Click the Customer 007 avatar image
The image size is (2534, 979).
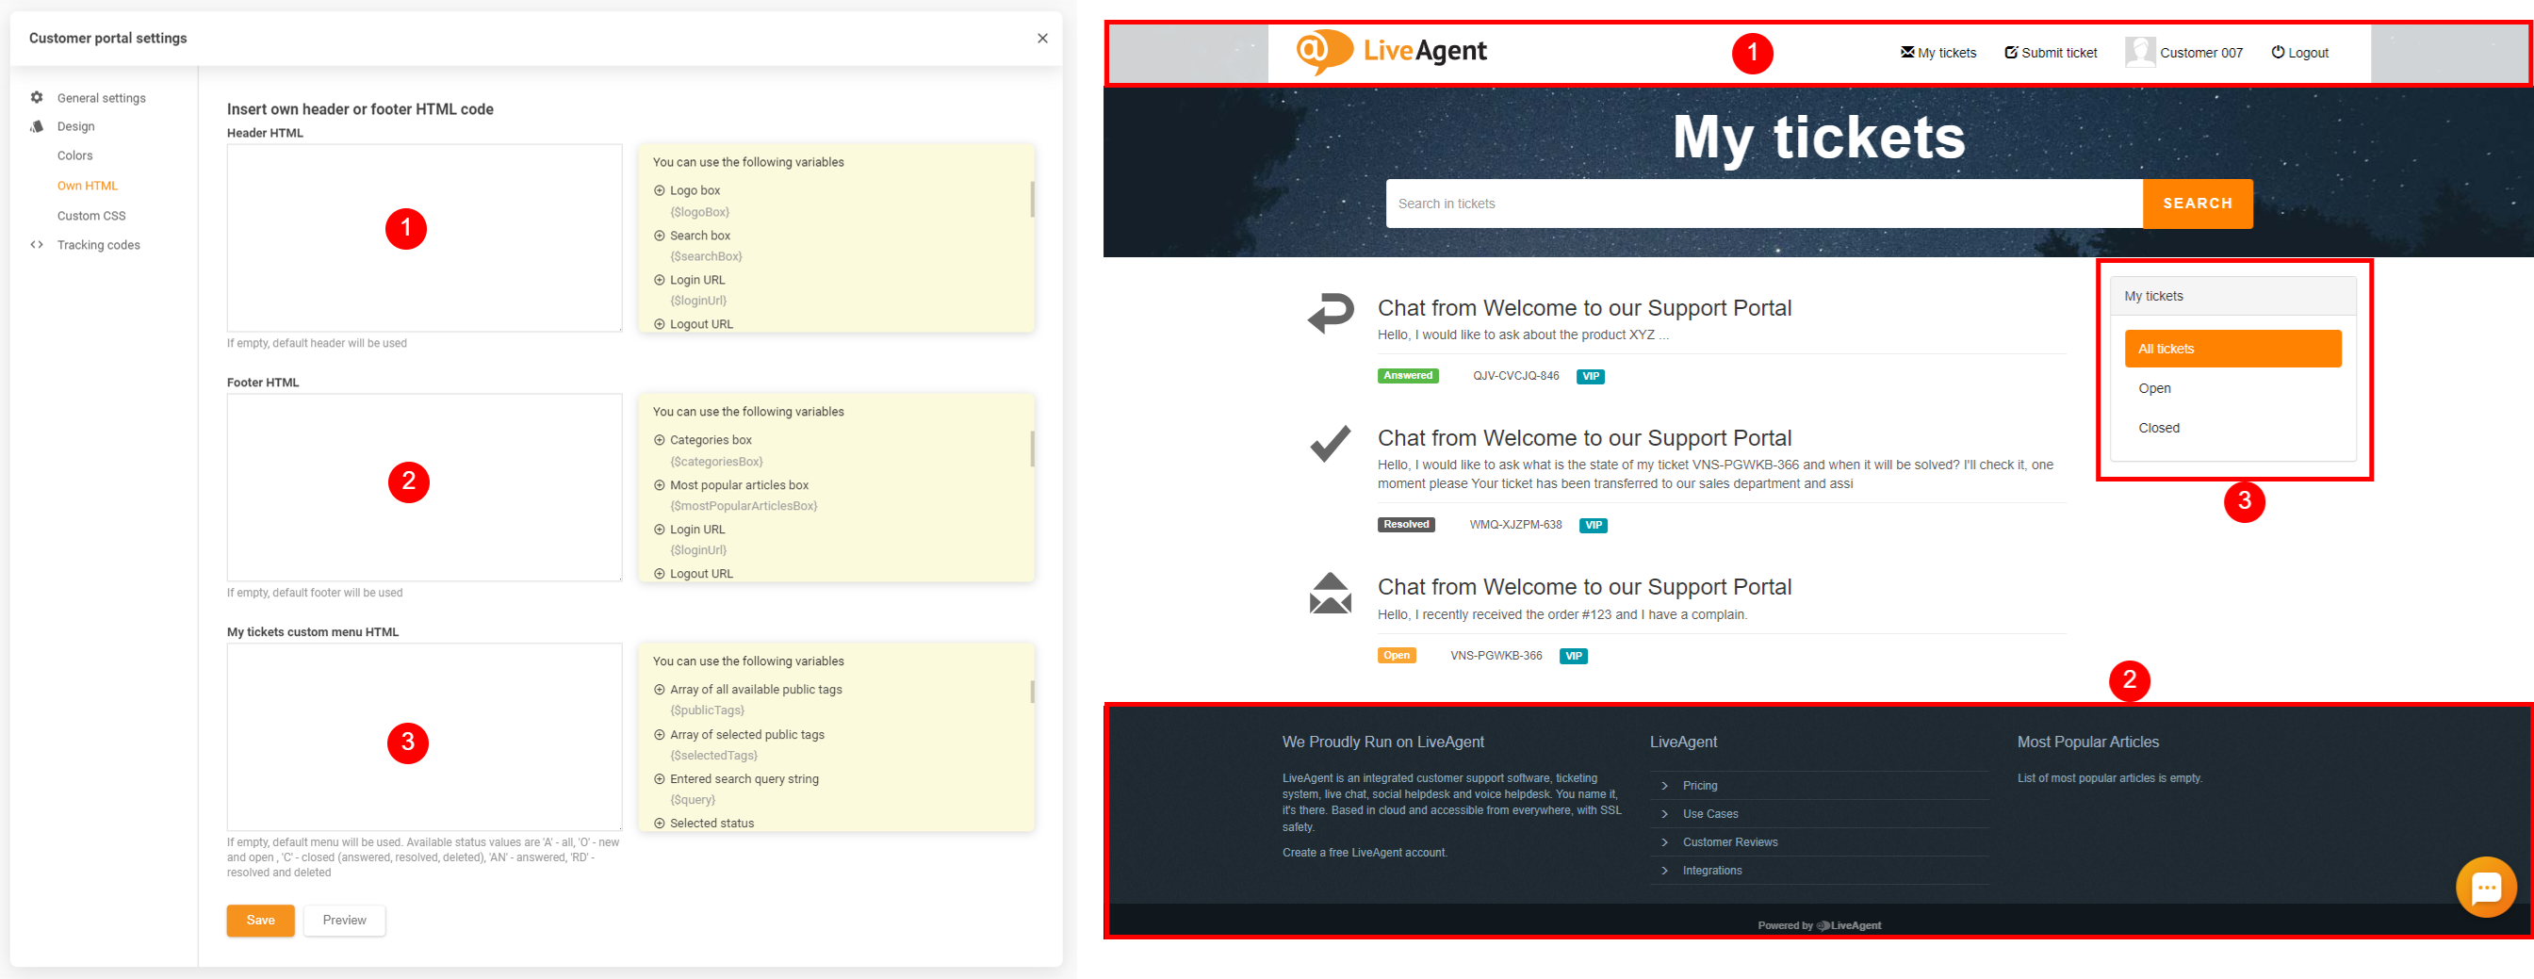pyautogui.click(x=2138, y=52)
